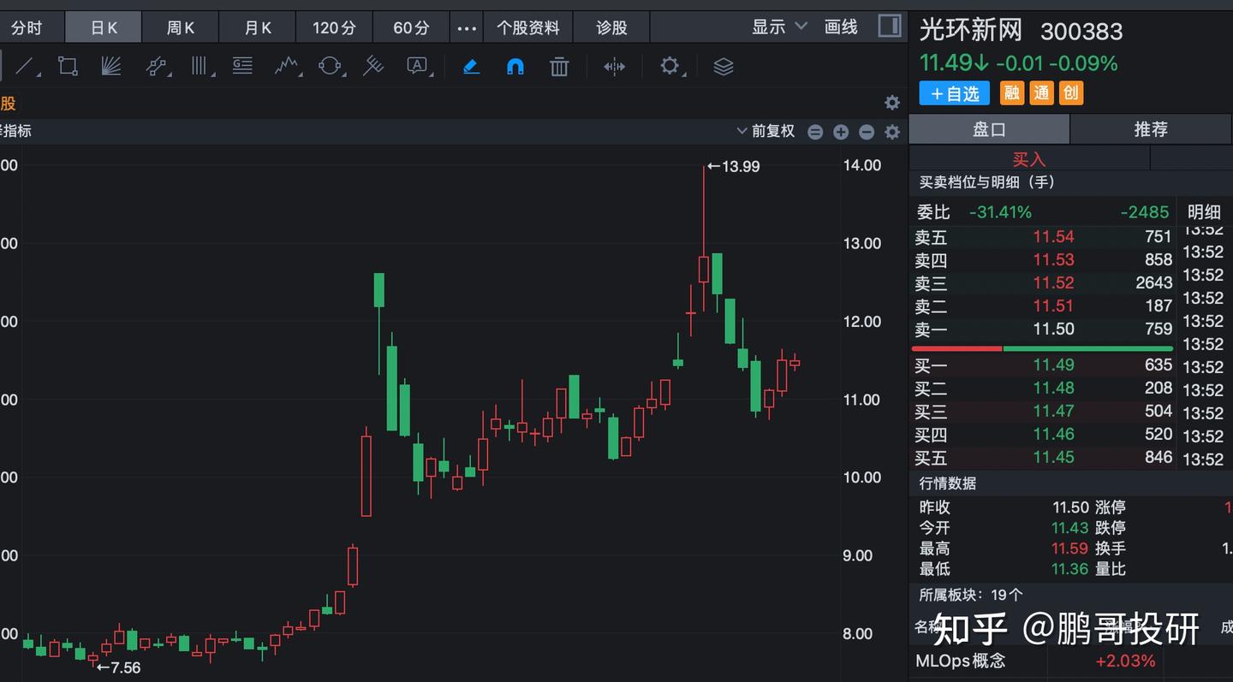1233x682 pixels.
Task: Select the text annotation tool
Action: [418, 66]
